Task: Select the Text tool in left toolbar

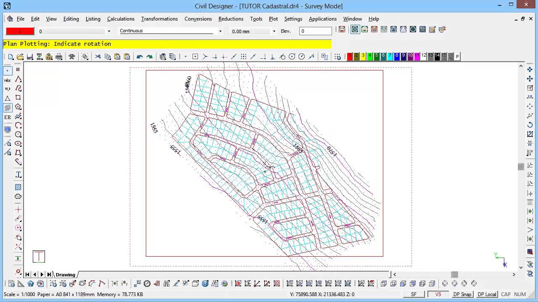Action: click(x=18, y=174)
